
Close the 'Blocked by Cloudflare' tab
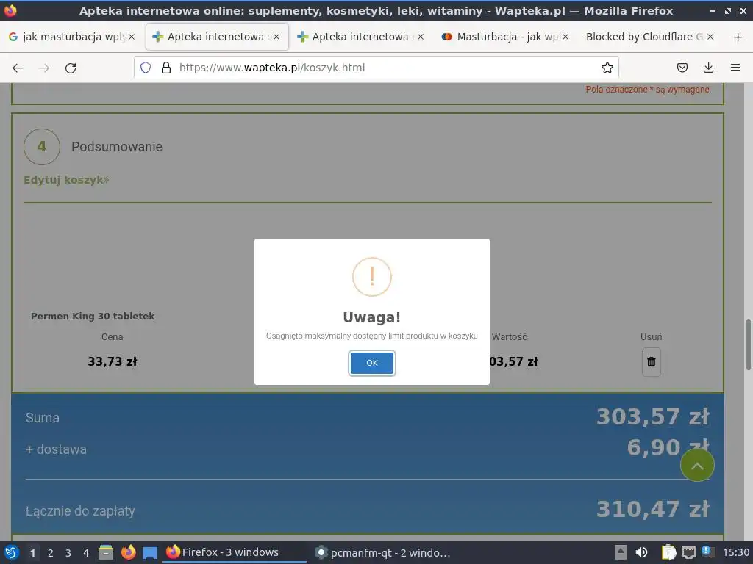pos(710,37)
